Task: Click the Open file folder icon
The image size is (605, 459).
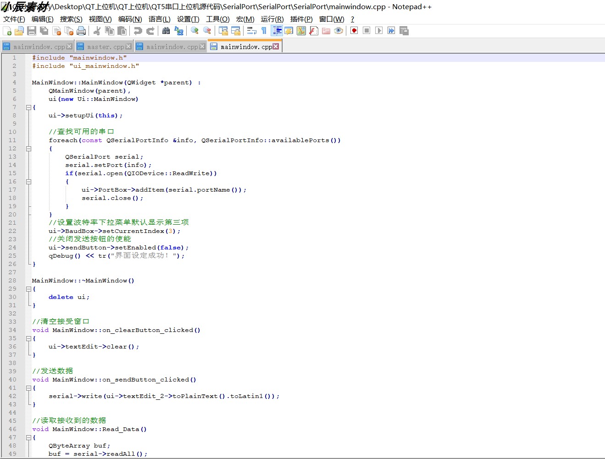Action: point(19,31)
